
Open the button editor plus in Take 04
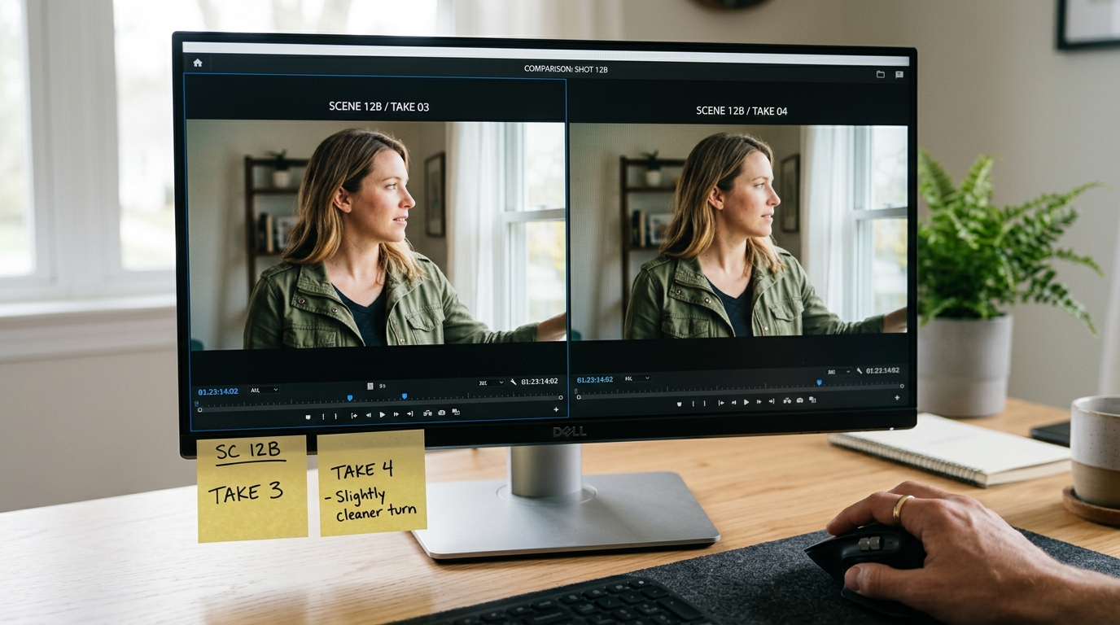[897, 398]
